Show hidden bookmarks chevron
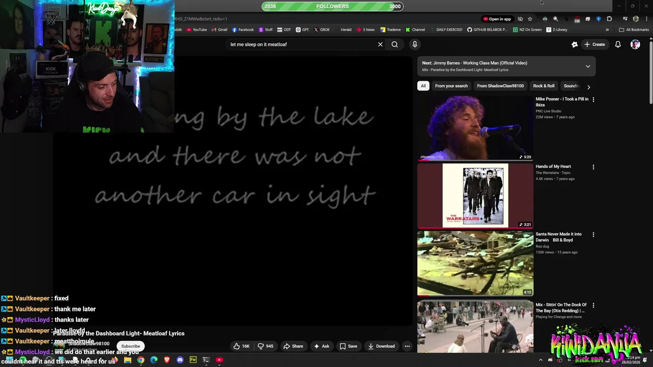The image size is (653, 367). pos(607,30)
